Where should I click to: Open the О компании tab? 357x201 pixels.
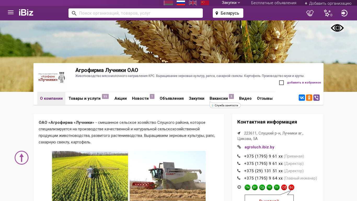pos(51,98)
